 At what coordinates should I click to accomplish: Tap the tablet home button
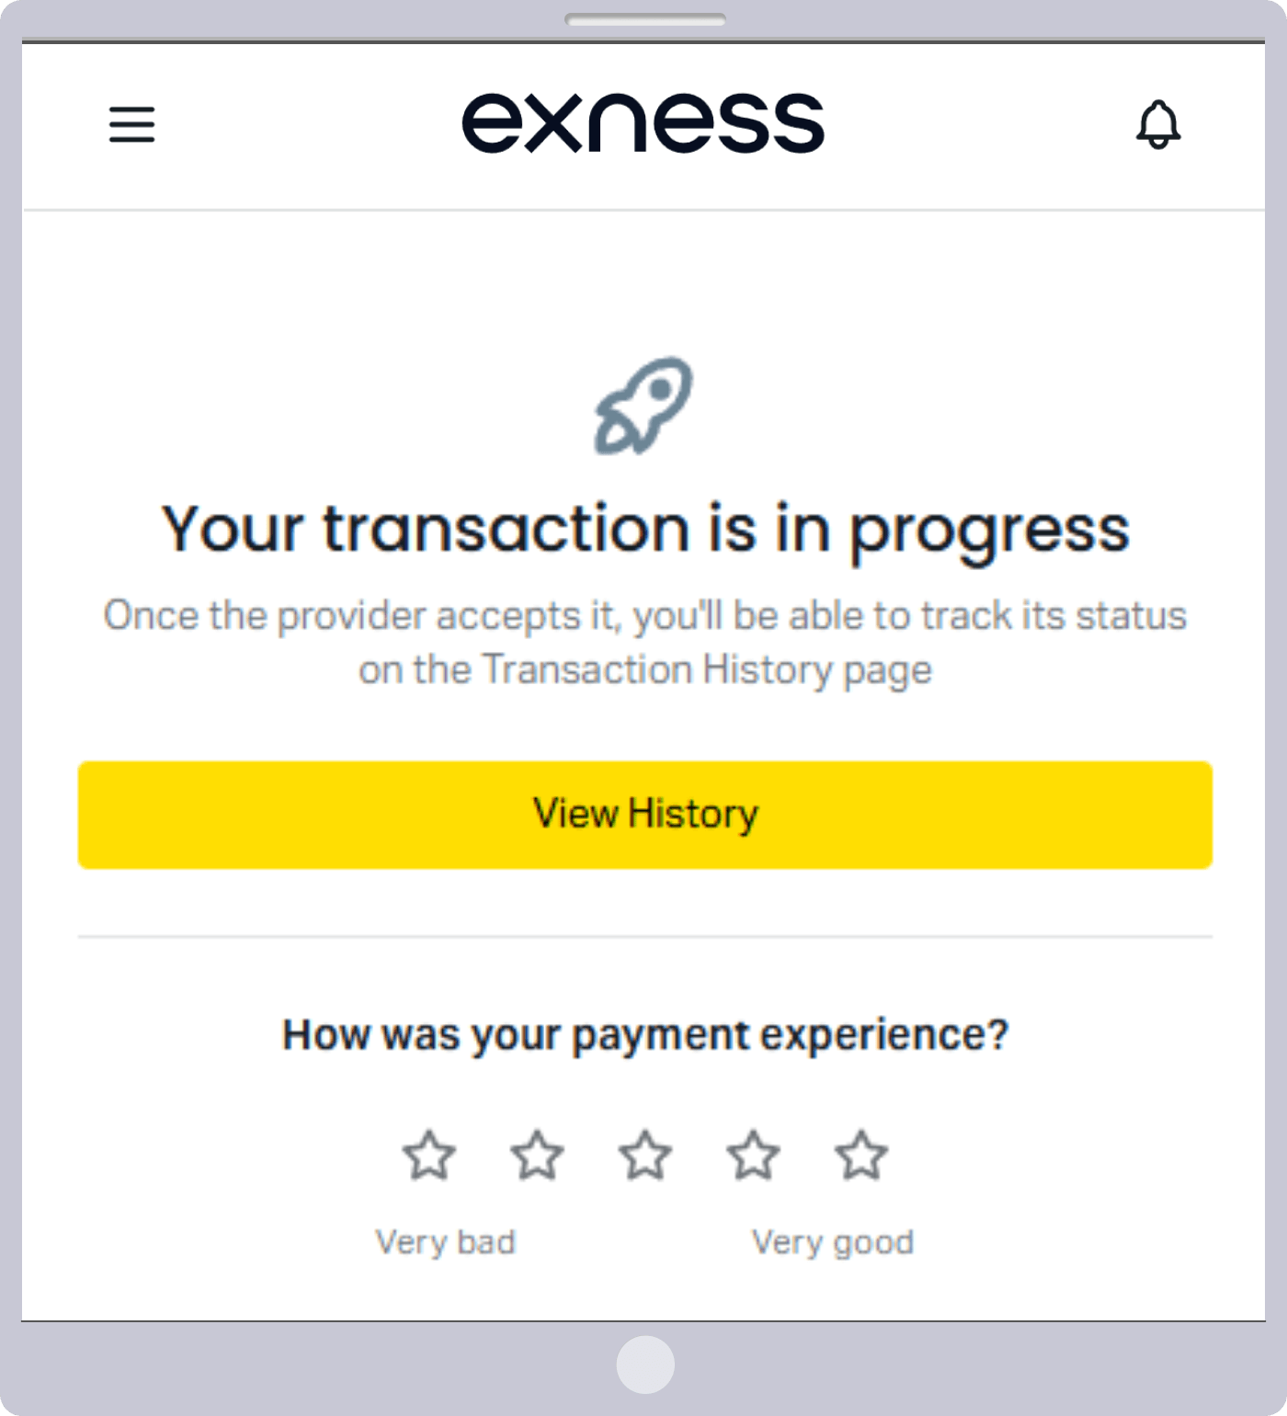(x=645, y=1365)
